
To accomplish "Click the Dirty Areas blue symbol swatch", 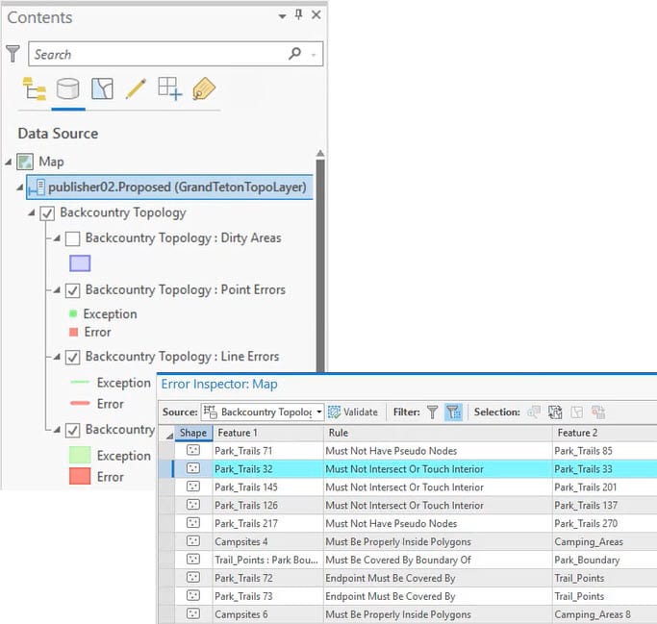I will point(80,263).
